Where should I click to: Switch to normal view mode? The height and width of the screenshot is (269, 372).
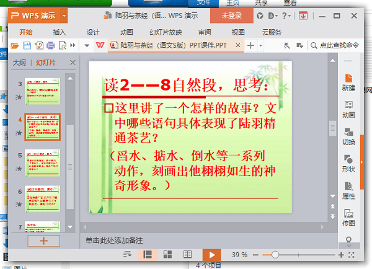(148, 255)
